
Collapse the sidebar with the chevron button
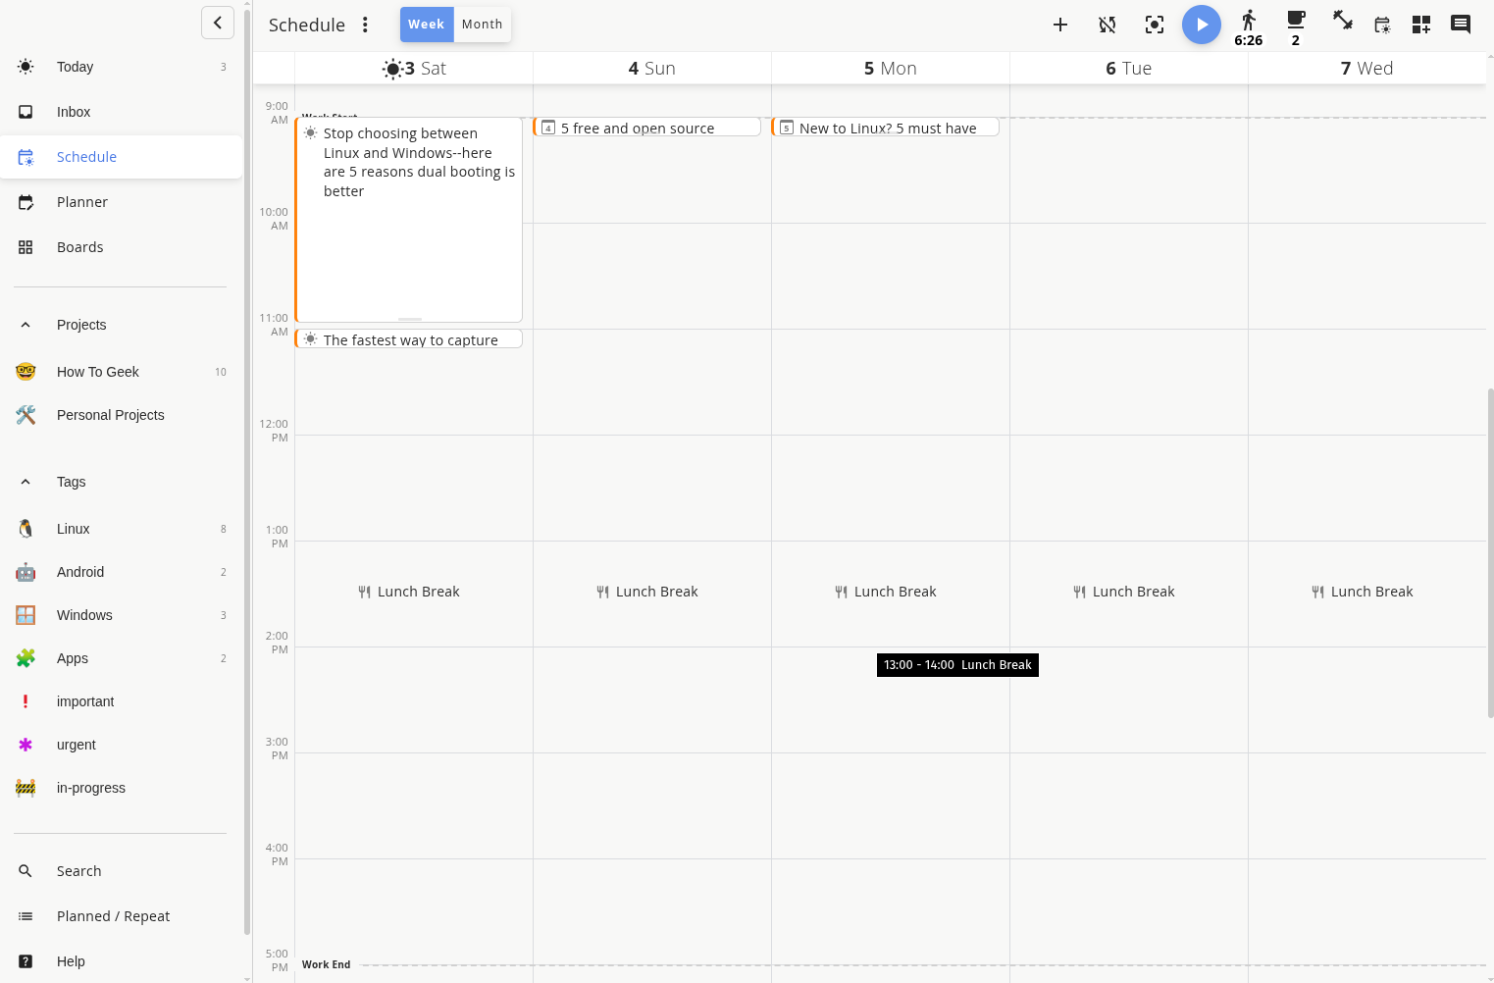click(218, 23)
